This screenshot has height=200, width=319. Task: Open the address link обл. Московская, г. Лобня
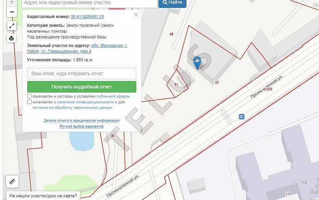point(77,48)
